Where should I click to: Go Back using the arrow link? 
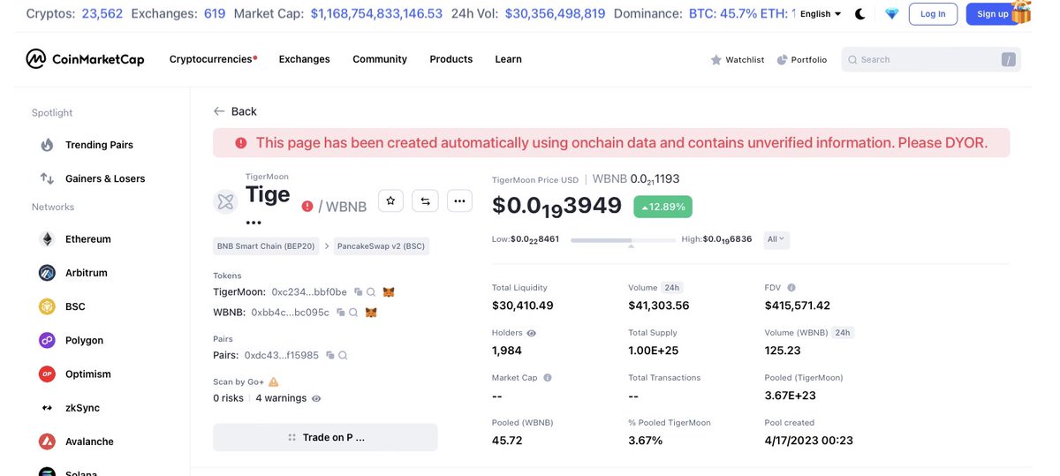point(235,111)
